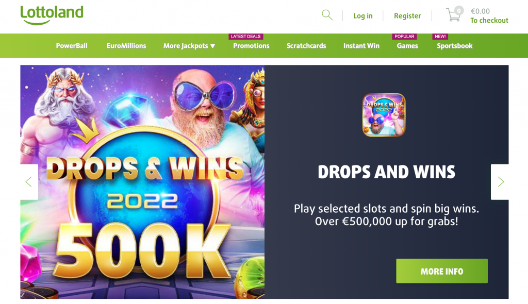Click the Log in link
528x304 pixels.
click(x=363, y=16)
